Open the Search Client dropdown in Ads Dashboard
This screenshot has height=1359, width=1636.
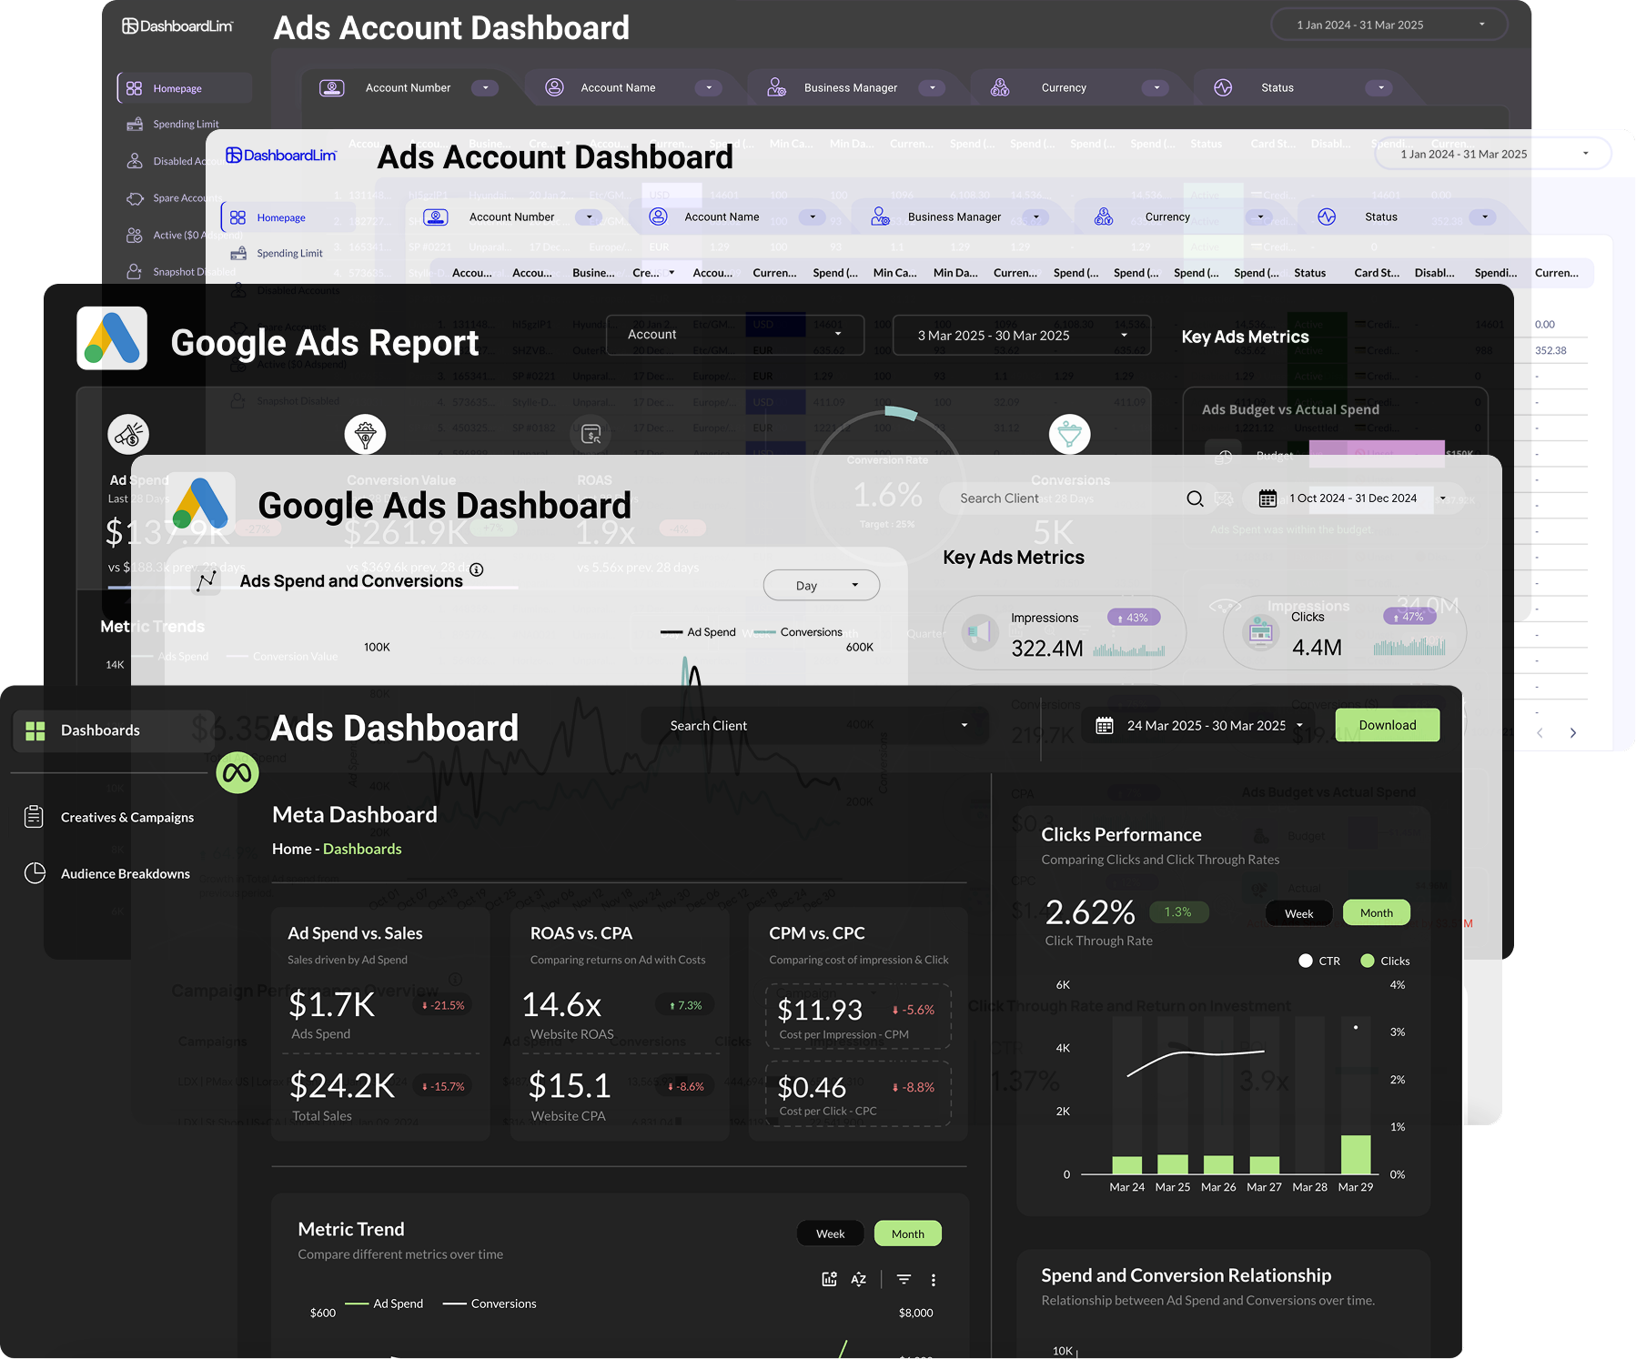pyautogui.click(x=814, y=726)
